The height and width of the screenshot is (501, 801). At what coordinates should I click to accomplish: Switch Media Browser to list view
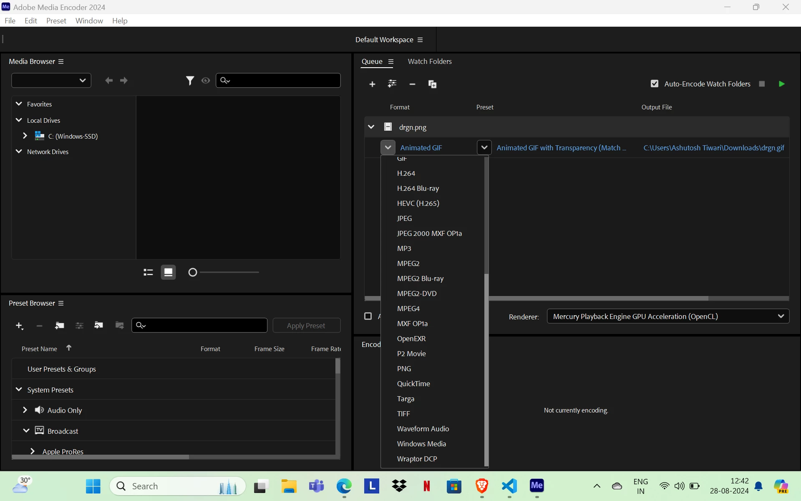click(x=148, y=272)
